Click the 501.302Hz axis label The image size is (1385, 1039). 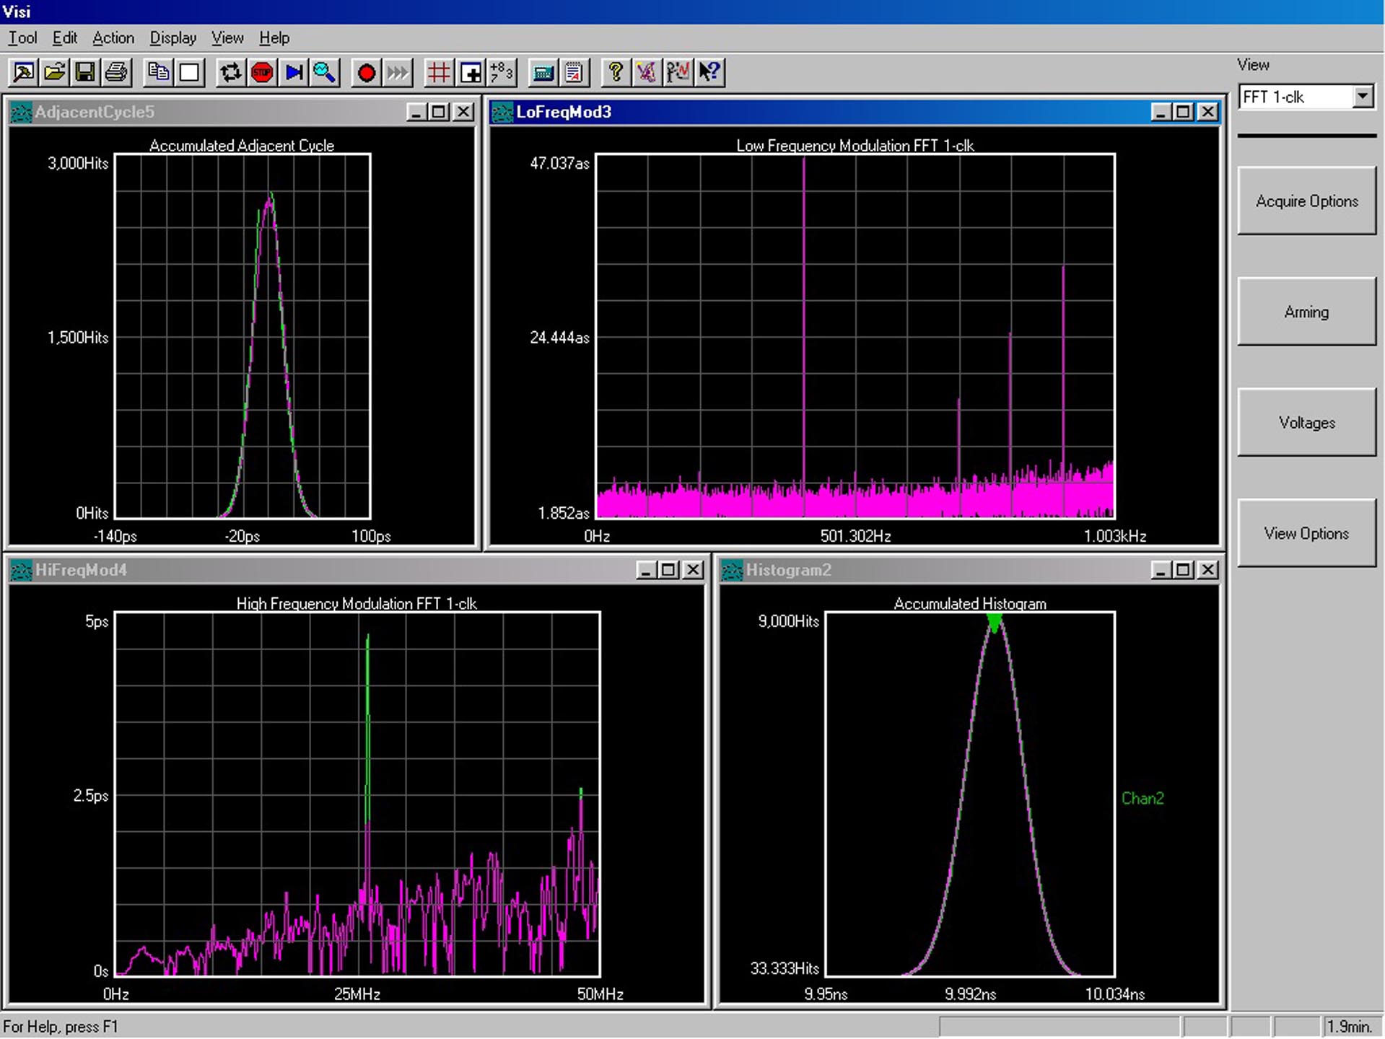855,536
